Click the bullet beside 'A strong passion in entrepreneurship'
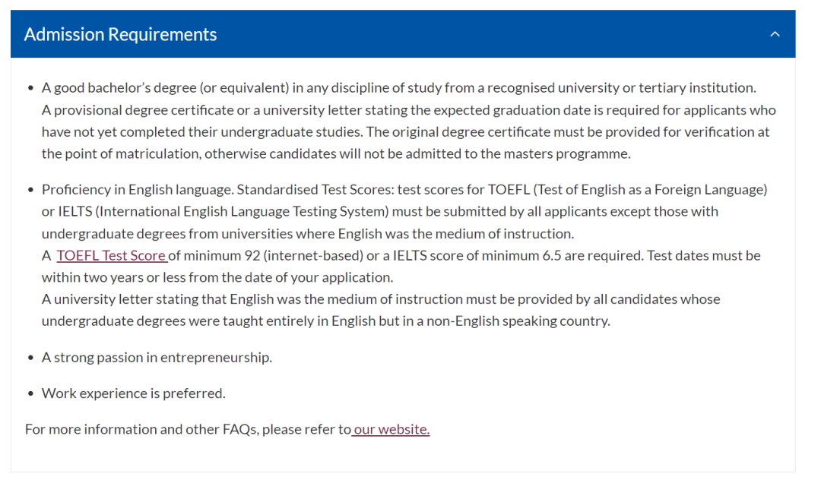This screenshot has height=480, width=821. tap(31, 358)
